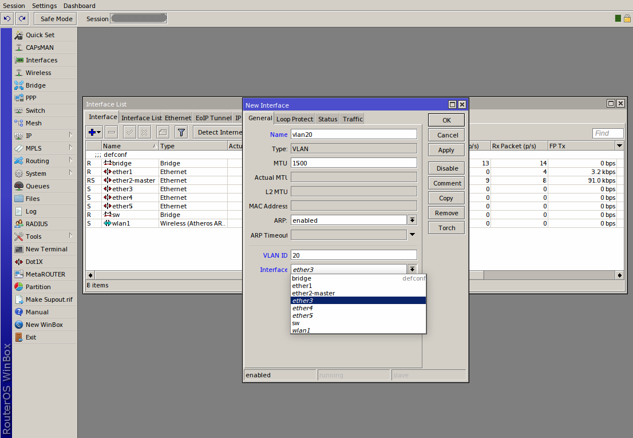633x438 pixels.
Task: Click the VLAN ID input field
Action: (x=354, y=255)
